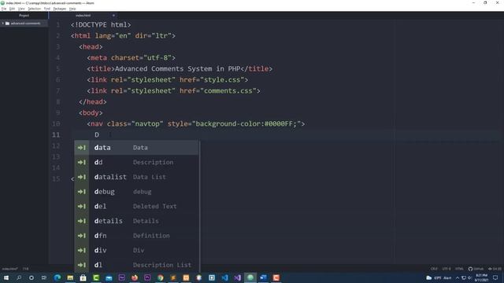
Task: Click the cursor position indicator in status bar
Action: 26,269
